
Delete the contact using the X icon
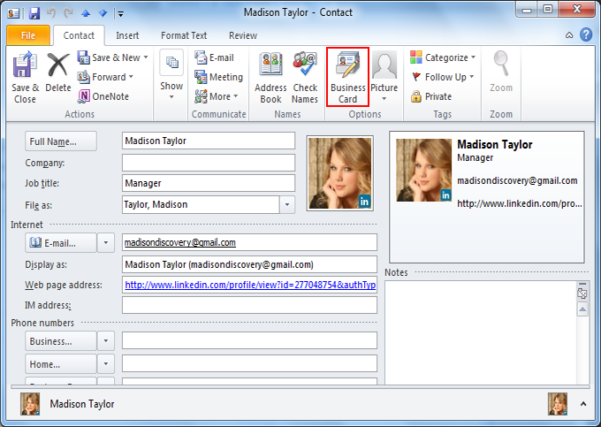pos(57,72)
